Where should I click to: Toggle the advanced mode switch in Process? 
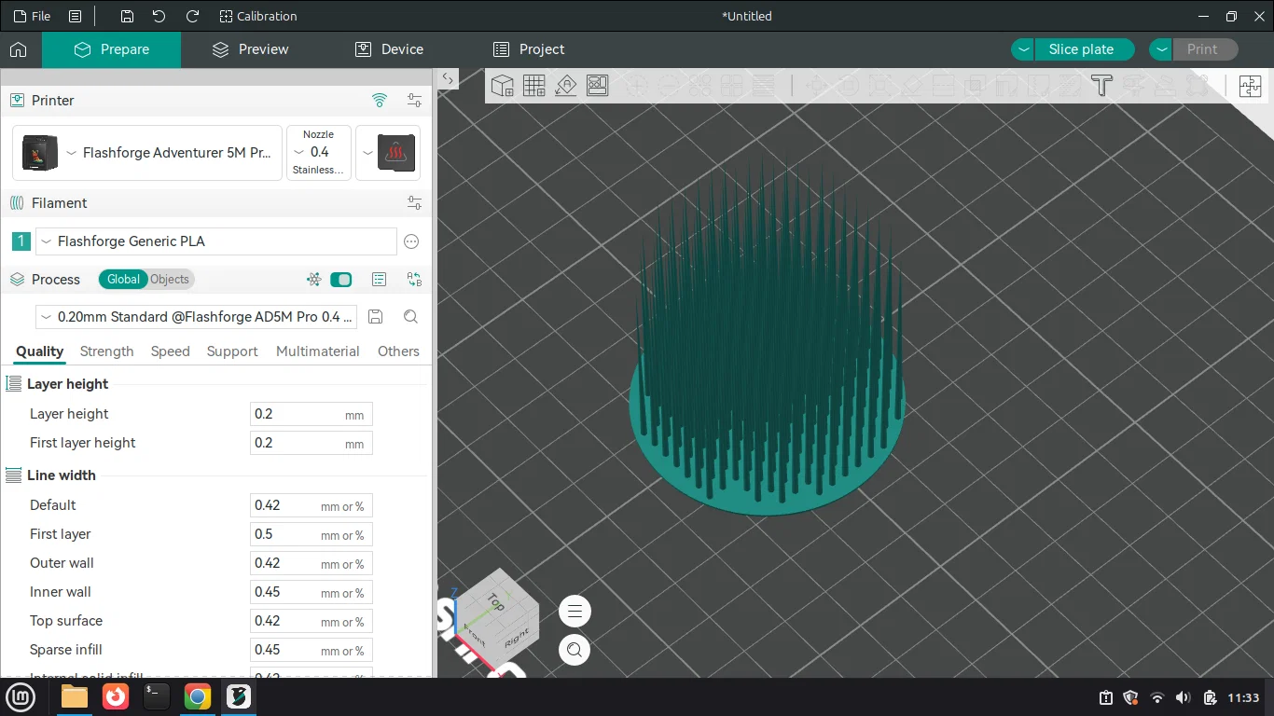(341, 280)
